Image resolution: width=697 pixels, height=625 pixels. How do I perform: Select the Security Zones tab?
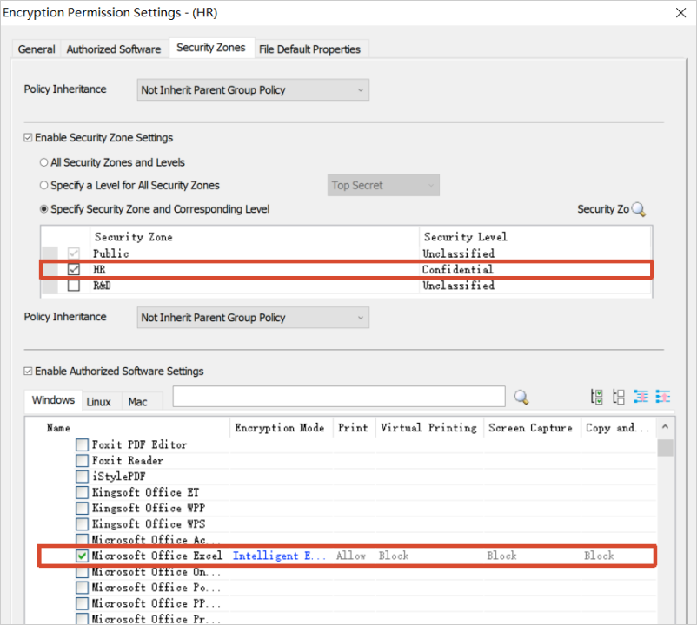coord(211,48)
